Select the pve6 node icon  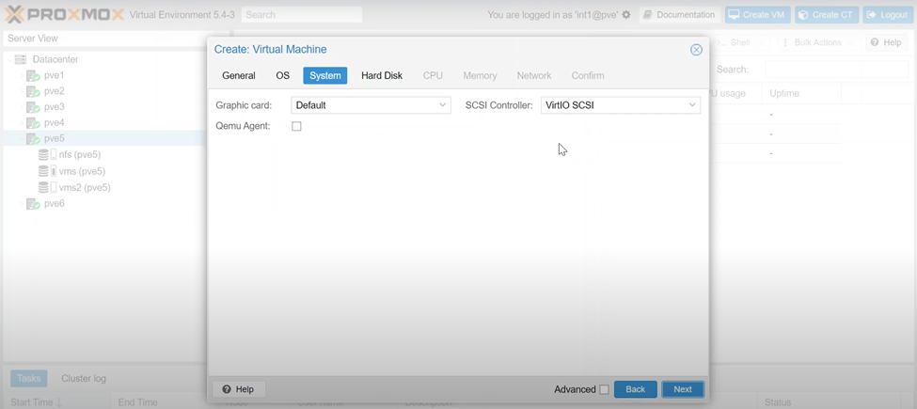click(33, 203)
